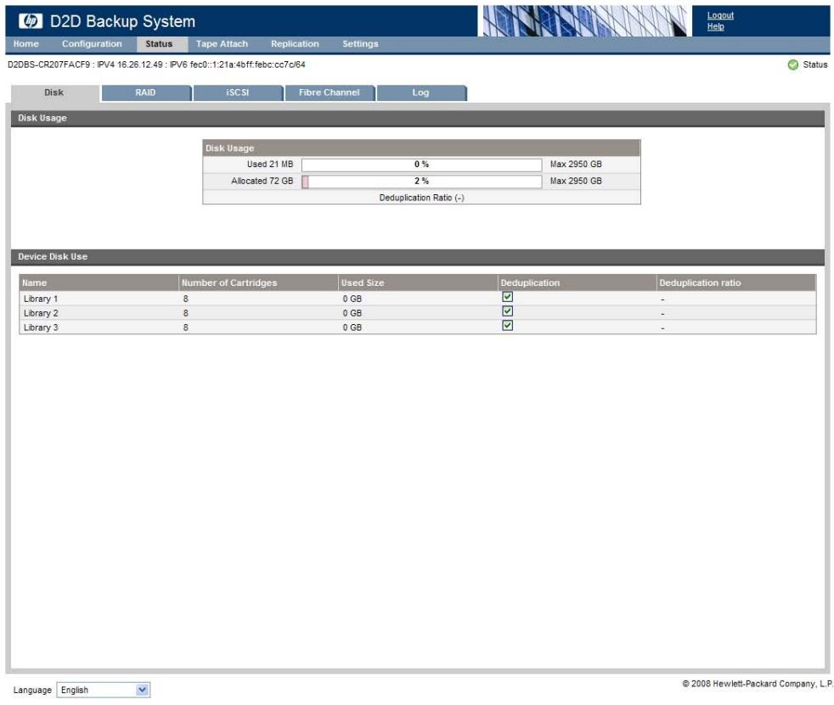This screenshot has height=705, width=834.
Task: Select the Library 3 row name
Action: pyautogui.click(x=41, y=327)
